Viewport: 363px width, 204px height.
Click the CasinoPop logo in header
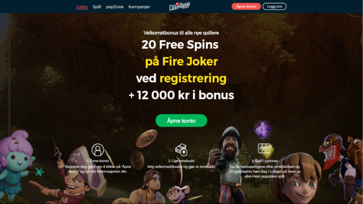[x=179, y=7]
